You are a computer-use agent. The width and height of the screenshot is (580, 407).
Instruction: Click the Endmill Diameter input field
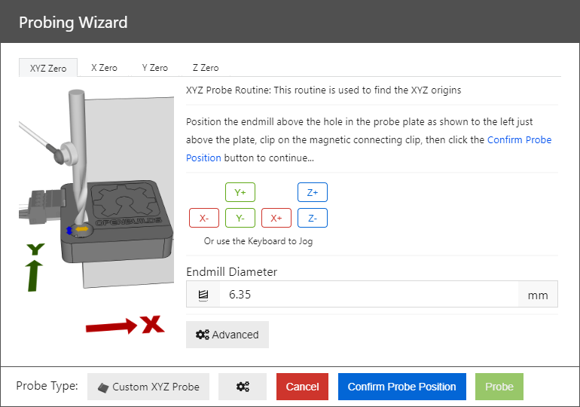(368, 295)
